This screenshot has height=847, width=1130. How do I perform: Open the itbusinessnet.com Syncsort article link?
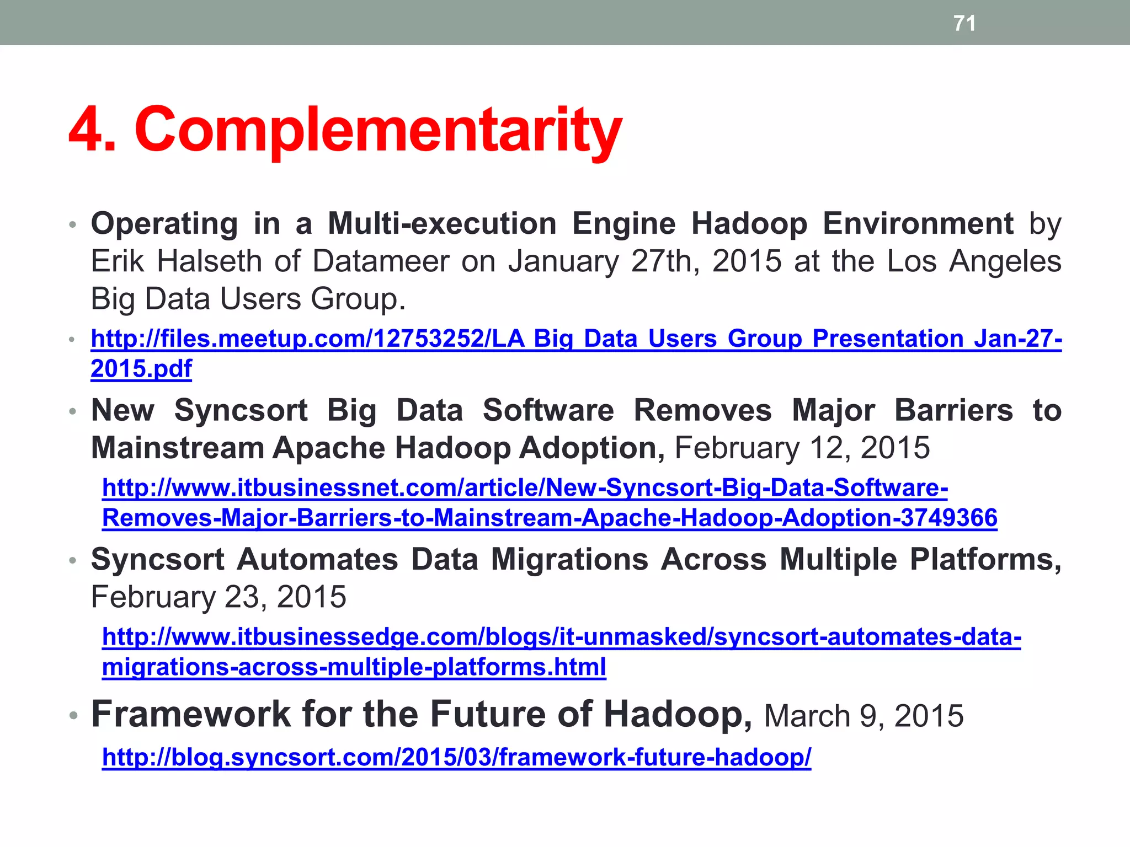point(550,502)
